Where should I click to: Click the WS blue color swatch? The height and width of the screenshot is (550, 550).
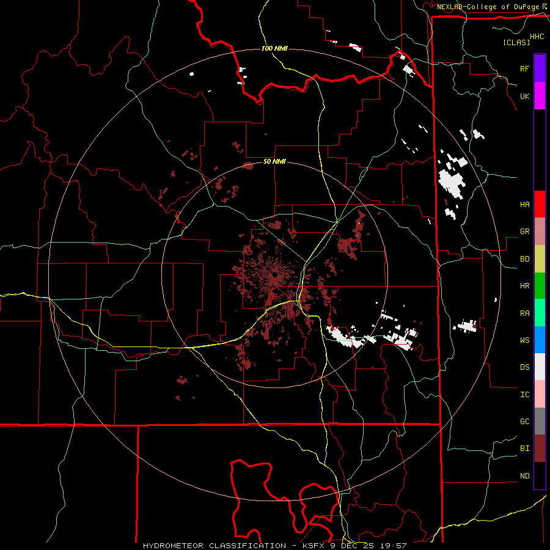coord(540,340)
